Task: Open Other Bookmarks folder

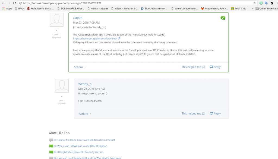Action: [x=267, y=8]
